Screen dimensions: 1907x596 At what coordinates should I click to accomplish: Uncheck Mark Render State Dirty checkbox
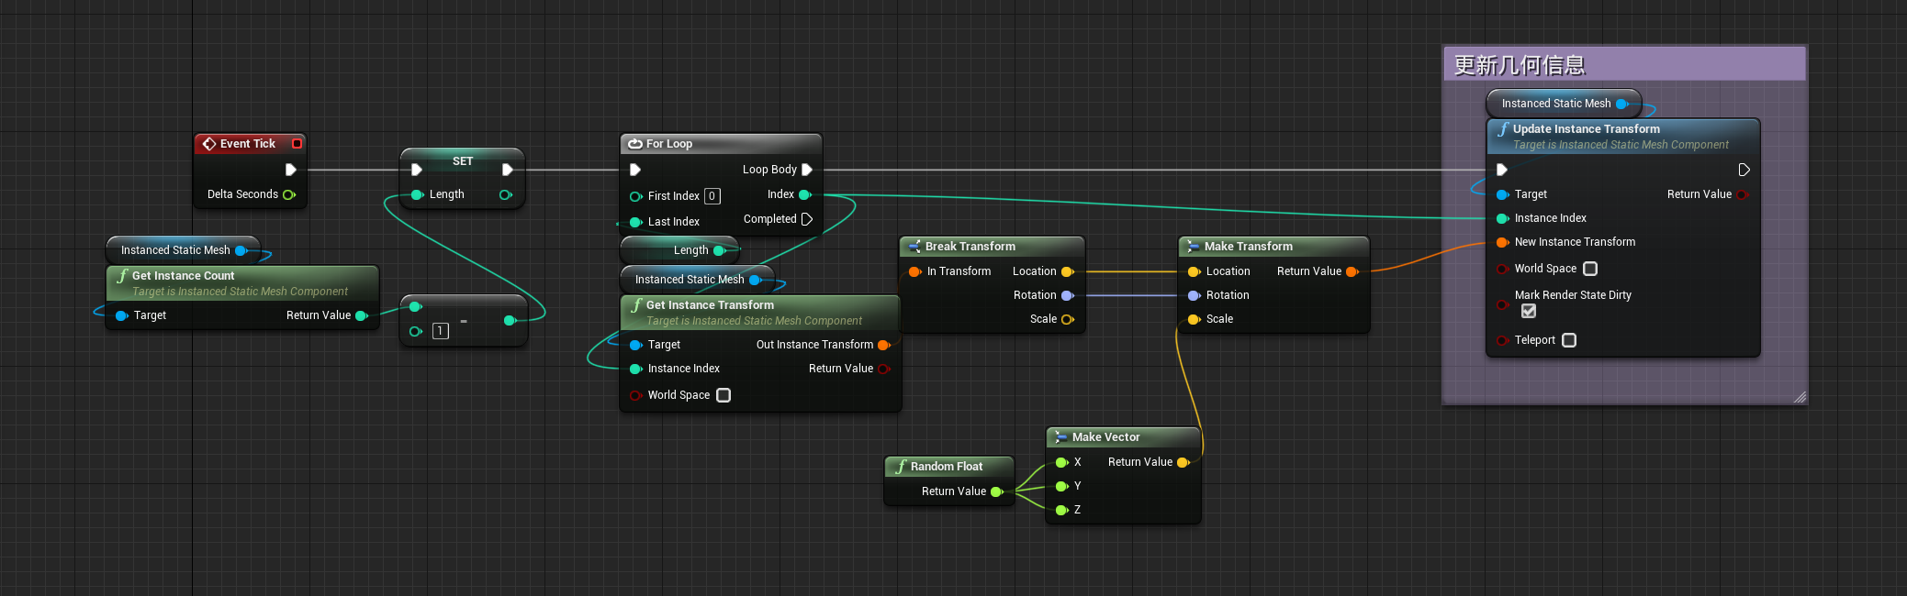pyautogui.click(x=1529, y=311)
